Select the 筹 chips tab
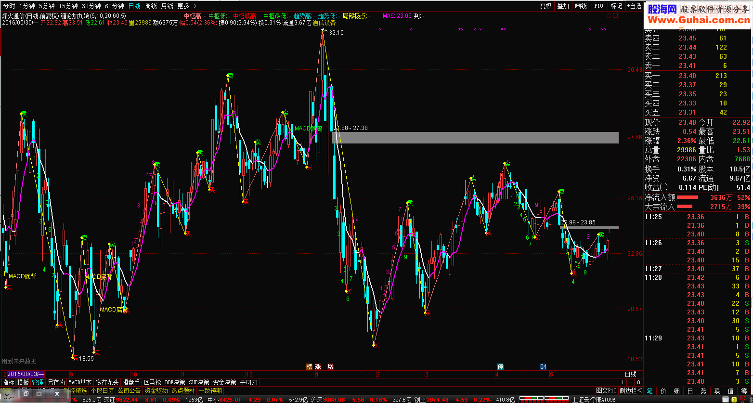The height and width of the screenshot is (403, 753). (x=744, y=391)
